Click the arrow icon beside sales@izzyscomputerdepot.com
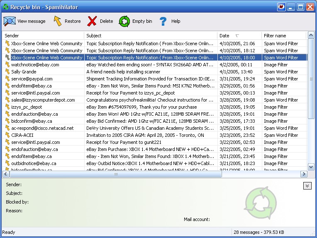The image size is (317, 238). point(7,100)
